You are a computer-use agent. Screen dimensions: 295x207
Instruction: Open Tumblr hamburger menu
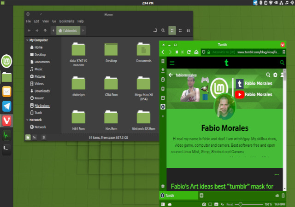pos(172,63)
